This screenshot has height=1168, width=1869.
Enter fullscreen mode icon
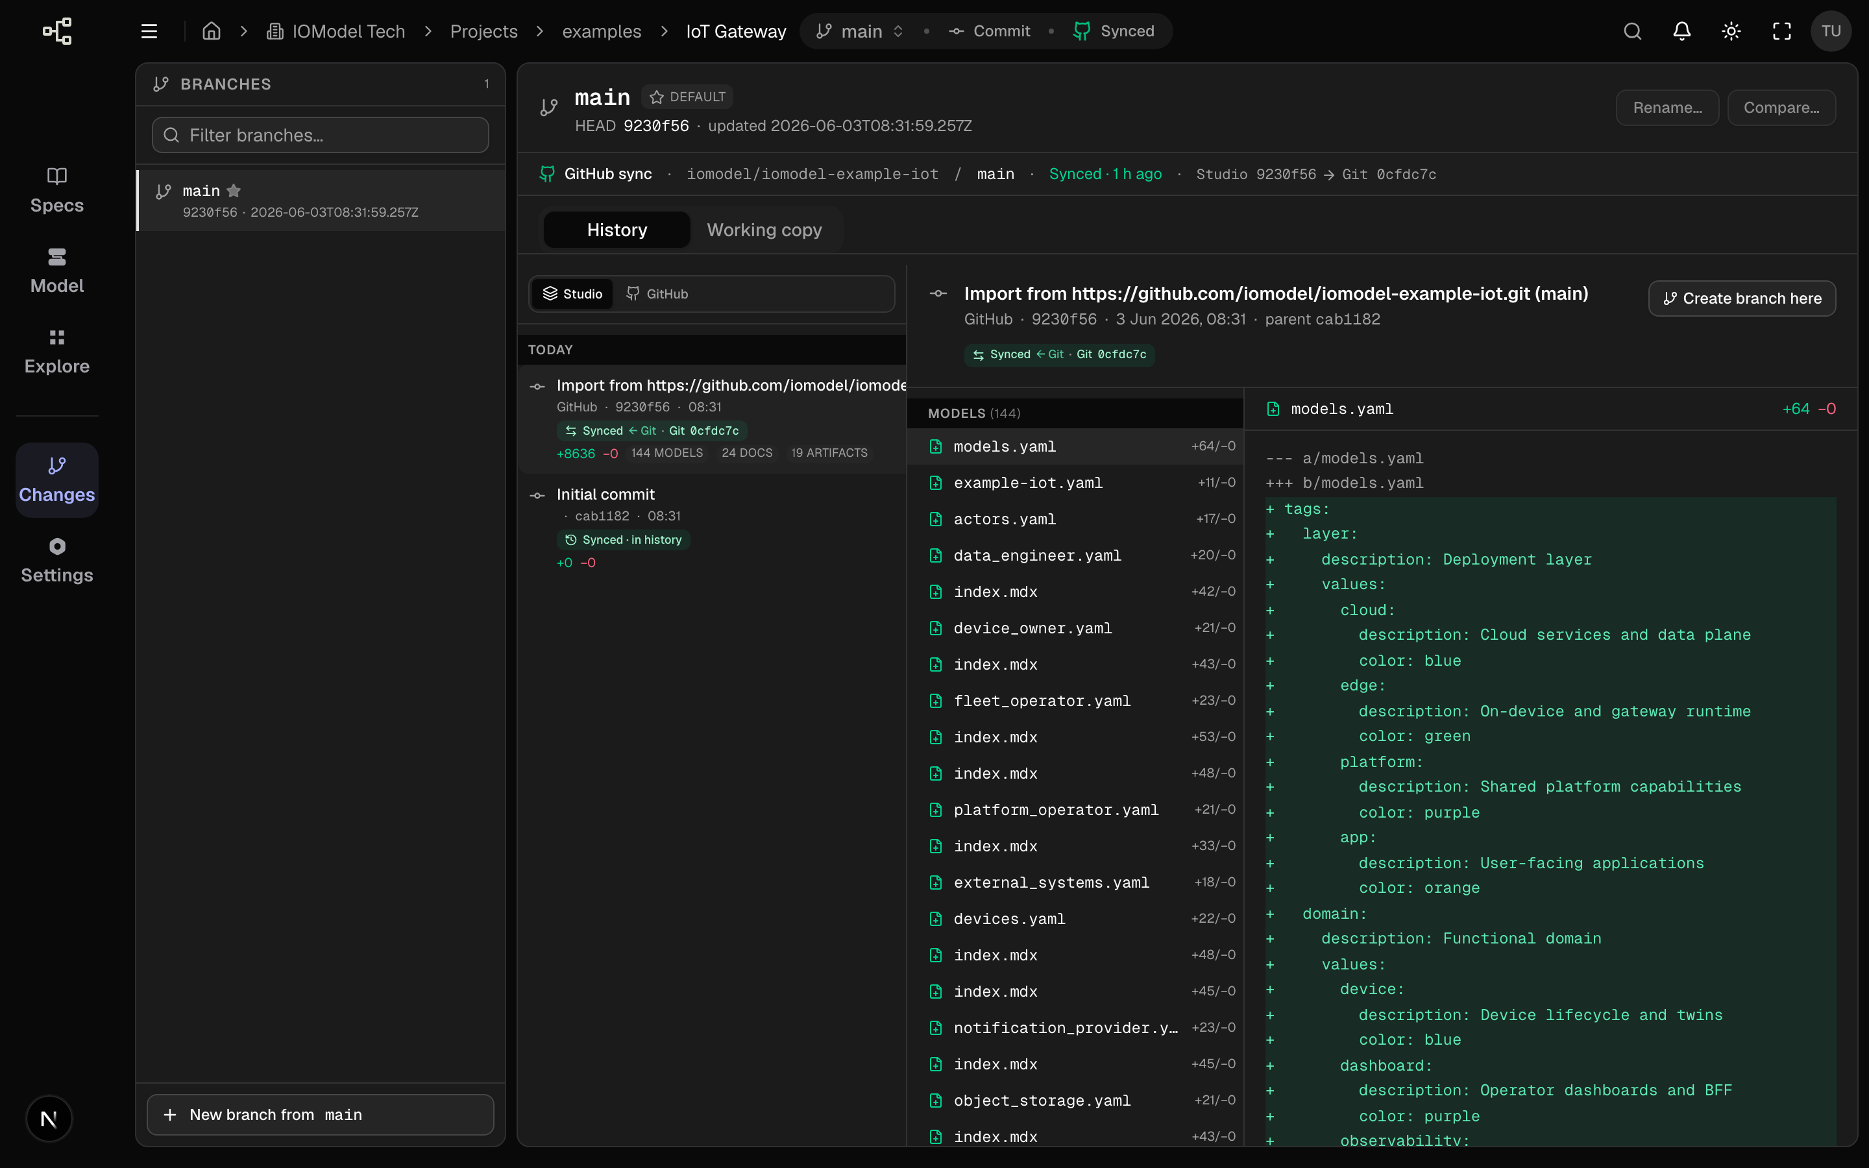tap(1781, 32)
